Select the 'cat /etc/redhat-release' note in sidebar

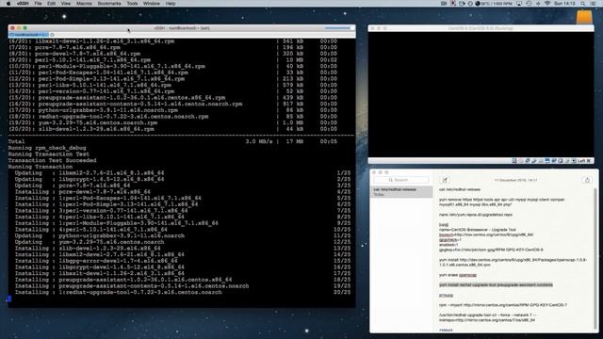click(x=401, y=192)
